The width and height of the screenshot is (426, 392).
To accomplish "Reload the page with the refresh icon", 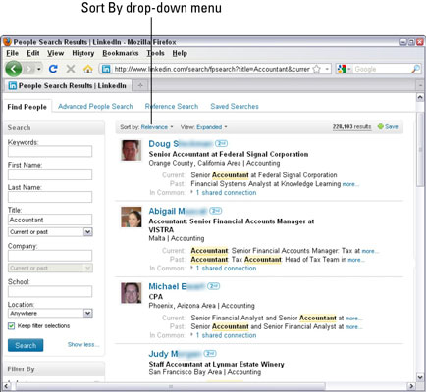I will (x=53, y=69).
